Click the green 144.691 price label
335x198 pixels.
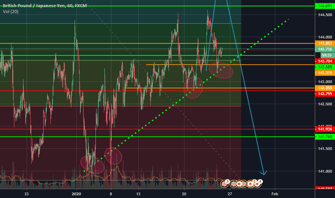[x=325, y=6]
